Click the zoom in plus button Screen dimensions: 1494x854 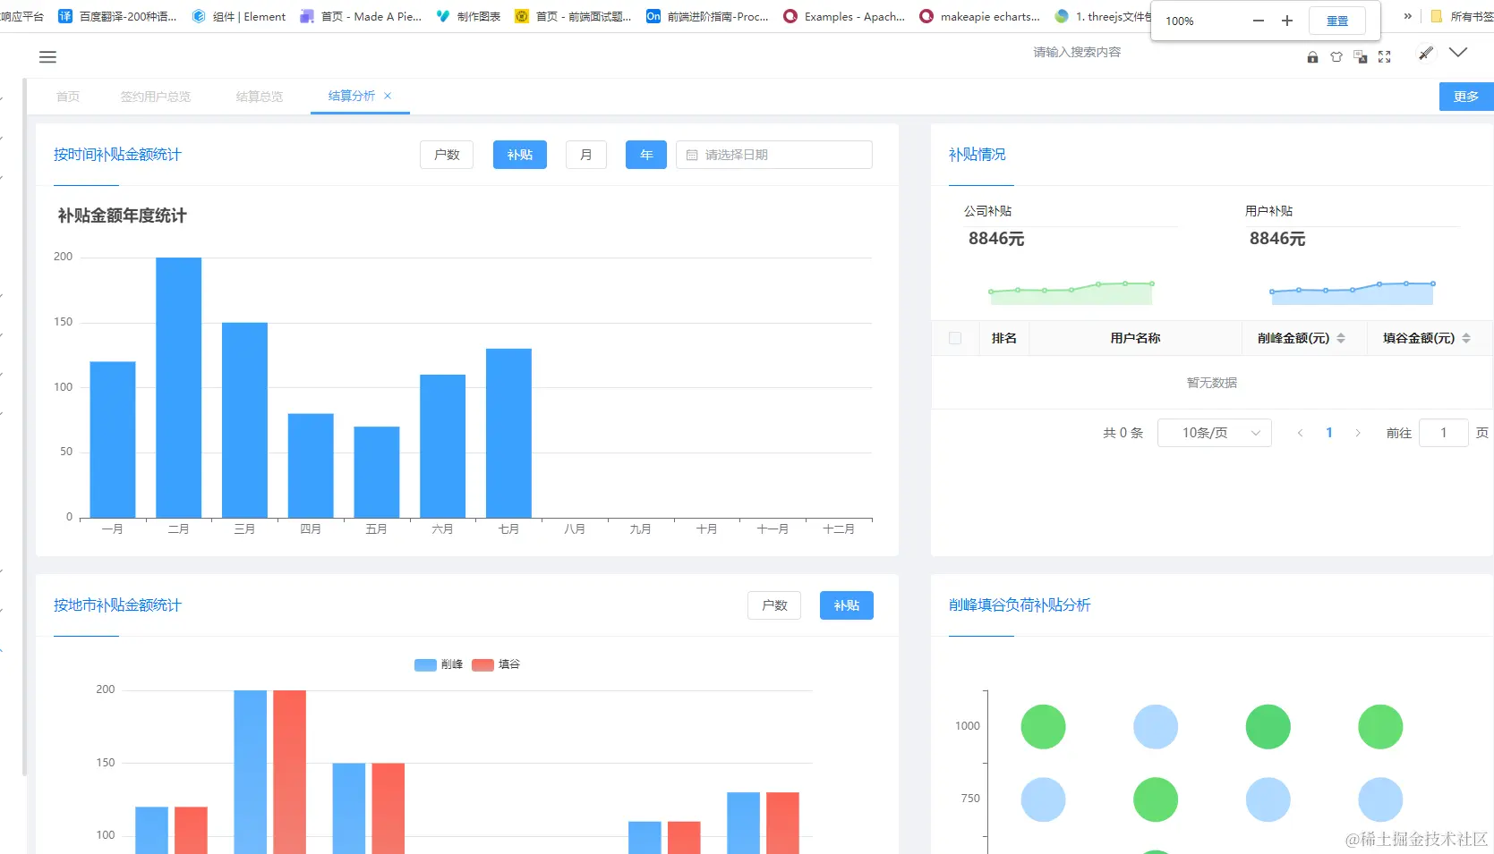click(x=1287, y=21)
